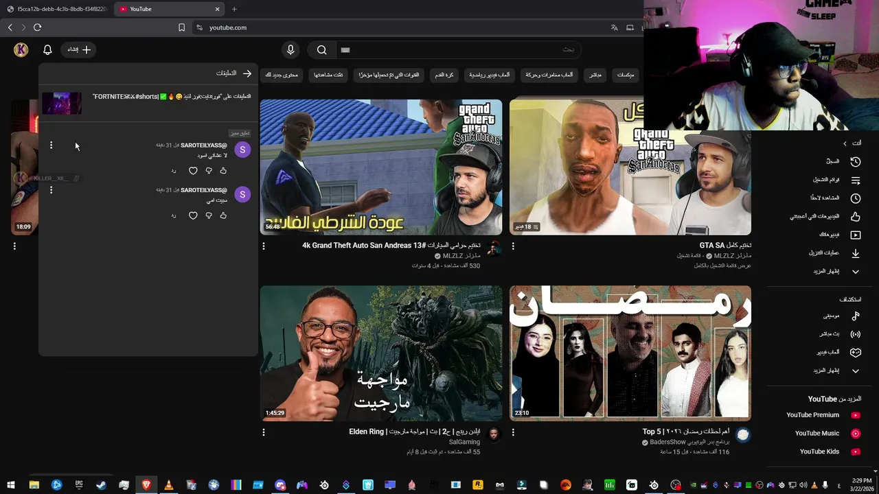The height and width of the screenshot is (494, 879).
Task: Select the "مباشر" filter chip
Action: pyautogui.click(x=595, y=75)
